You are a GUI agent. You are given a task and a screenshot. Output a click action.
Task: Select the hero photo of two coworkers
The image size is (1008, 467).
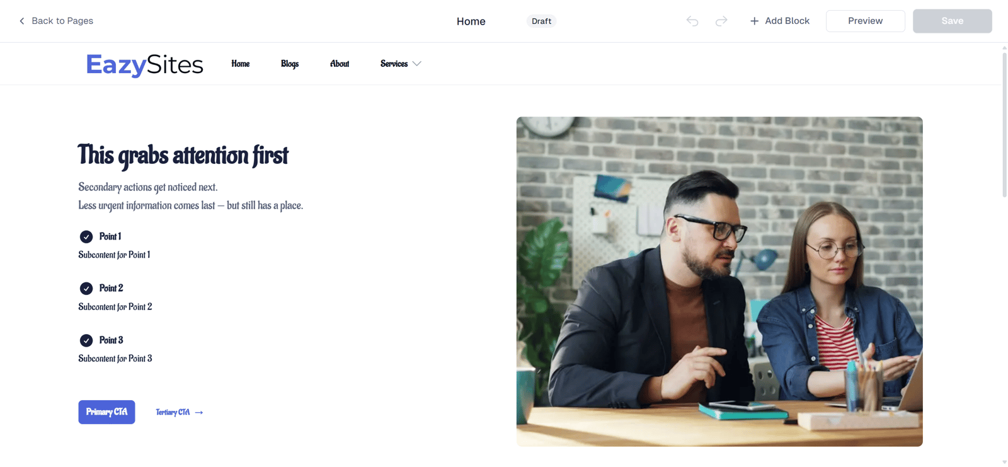tap(719, 281)
